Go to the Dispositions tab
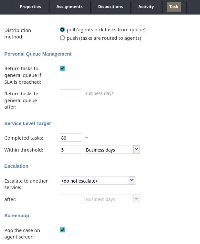 click(111, 7)
